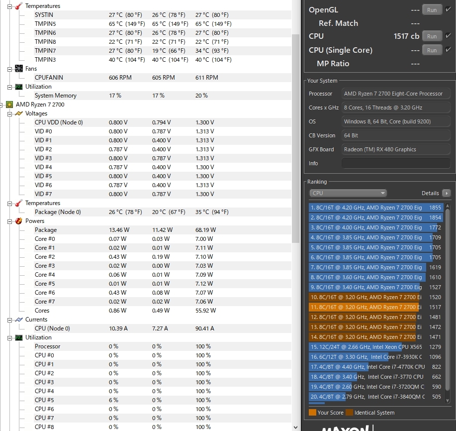Select the TMPIN5 temperature row
Image resolution: width=456 pixels, height=431 pixels.
coord(163,24)
